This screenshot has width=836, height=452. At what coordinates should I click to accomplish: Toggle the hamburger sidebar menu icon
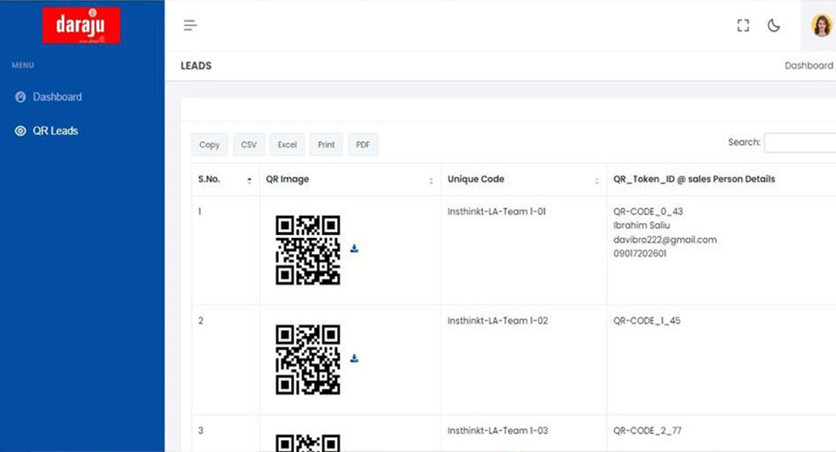click(x=191, y=26)
